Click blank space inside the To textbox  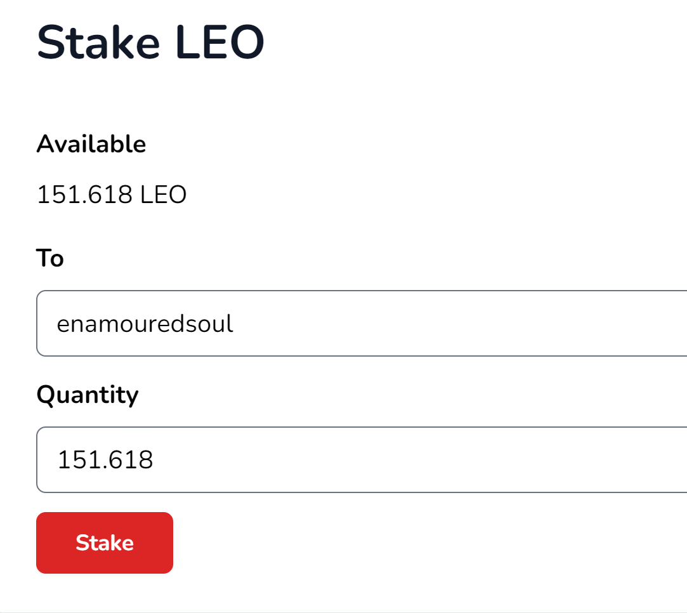(460, 324)
